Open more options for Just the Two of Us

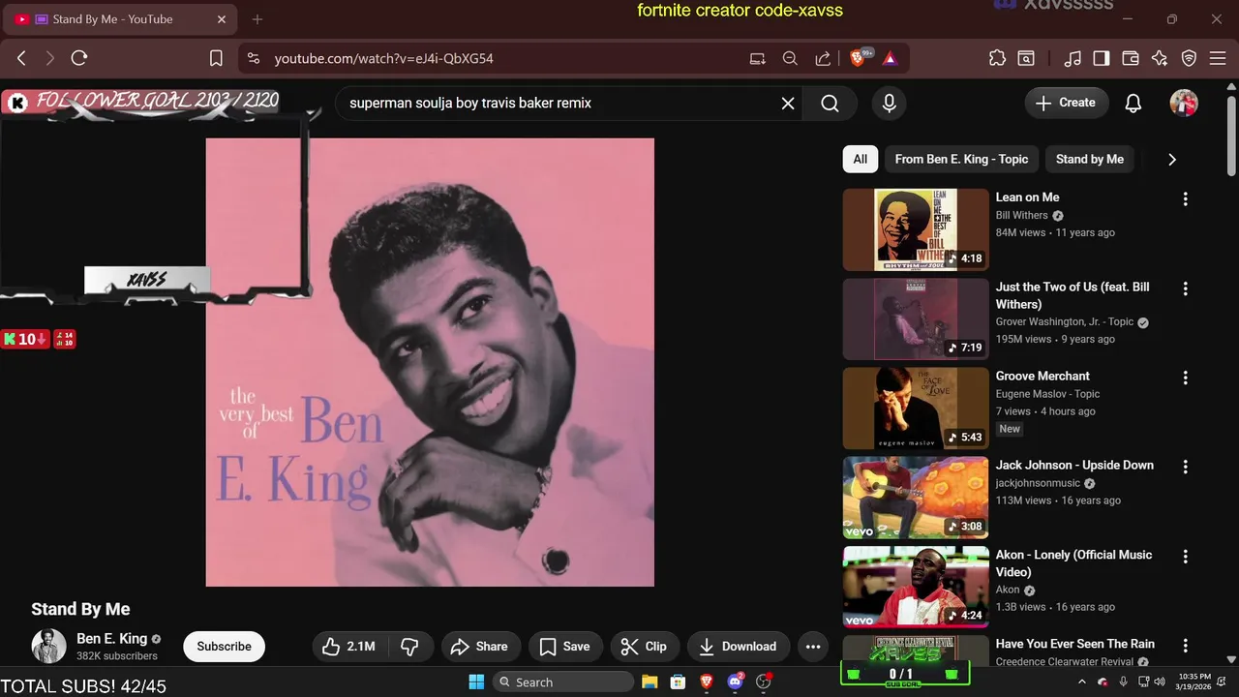tap(1185, 288)
